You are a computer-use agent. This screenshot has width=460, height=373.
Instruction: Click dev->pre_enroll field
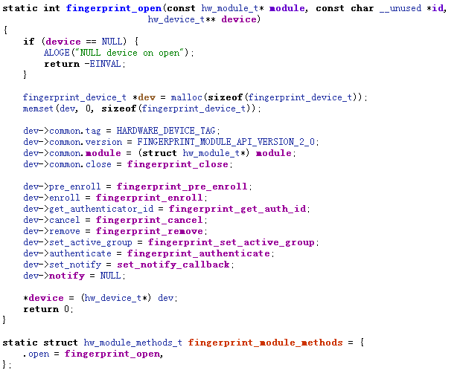pyautogui.click(x=62, y=186)
